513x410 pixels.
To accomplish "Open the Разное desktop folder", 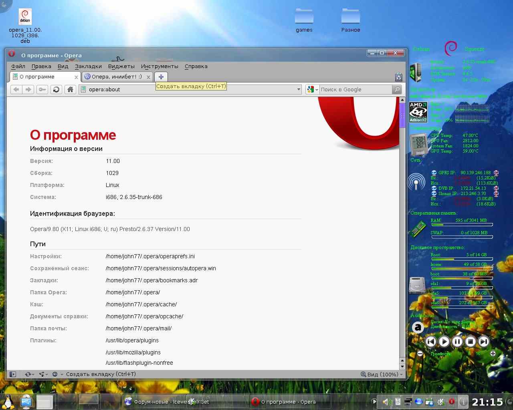I will [351, 20].
